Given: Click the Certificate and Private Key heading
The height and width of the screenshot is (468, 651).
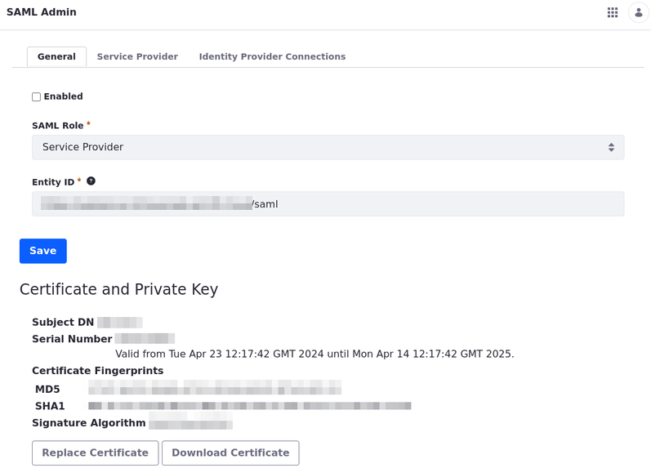Looking at the screenshot, I should coord(118,290).
